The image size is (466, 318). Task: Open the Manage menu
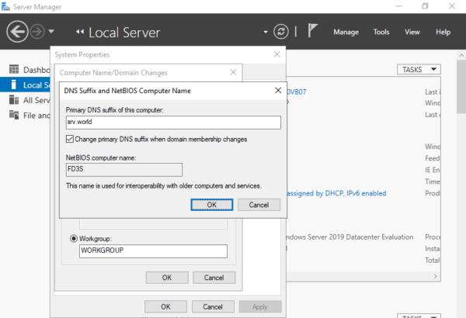point(346,32)
